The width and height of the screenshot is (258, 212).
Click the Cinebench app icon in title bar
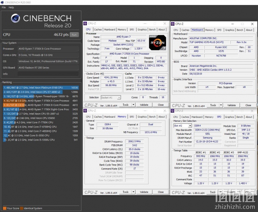[2, 2]
